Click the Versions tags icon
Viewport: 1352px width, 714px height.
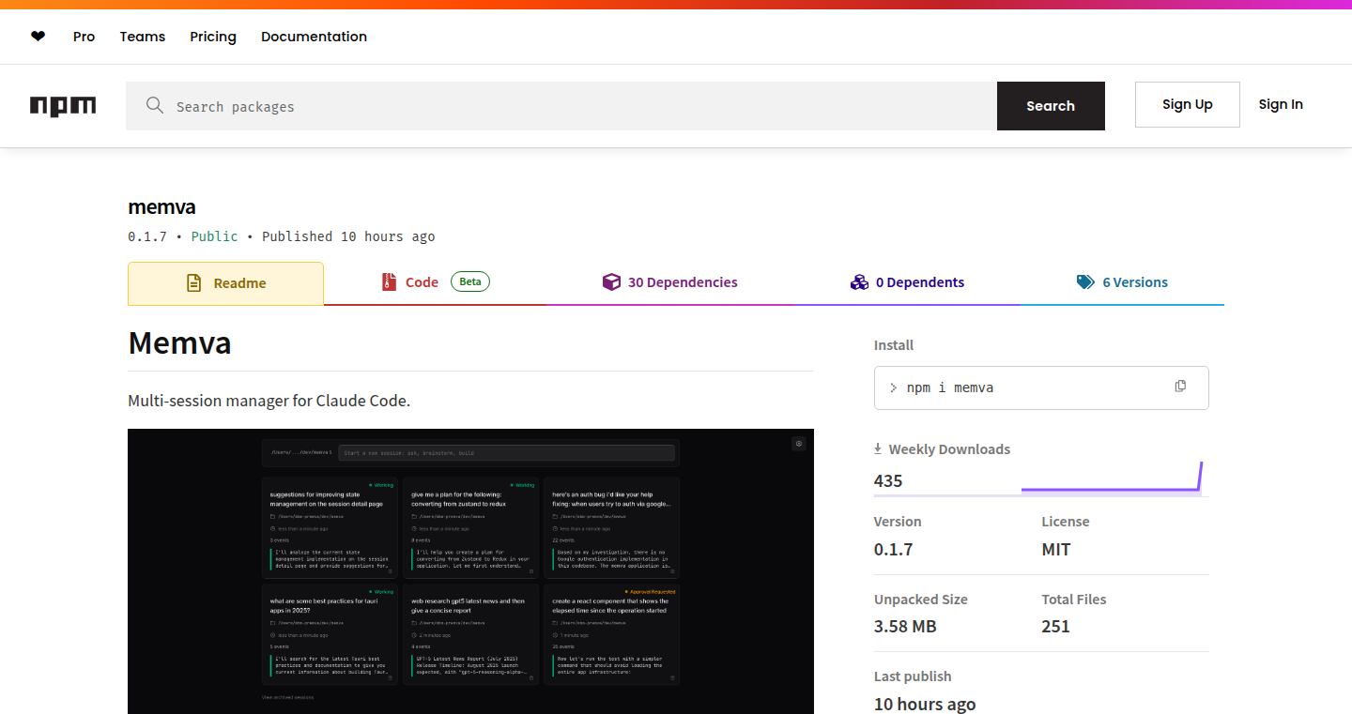1085,282
